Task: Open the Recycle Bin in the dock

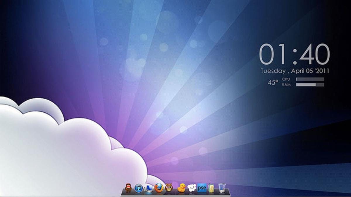Action: click(x=222, y=188)
